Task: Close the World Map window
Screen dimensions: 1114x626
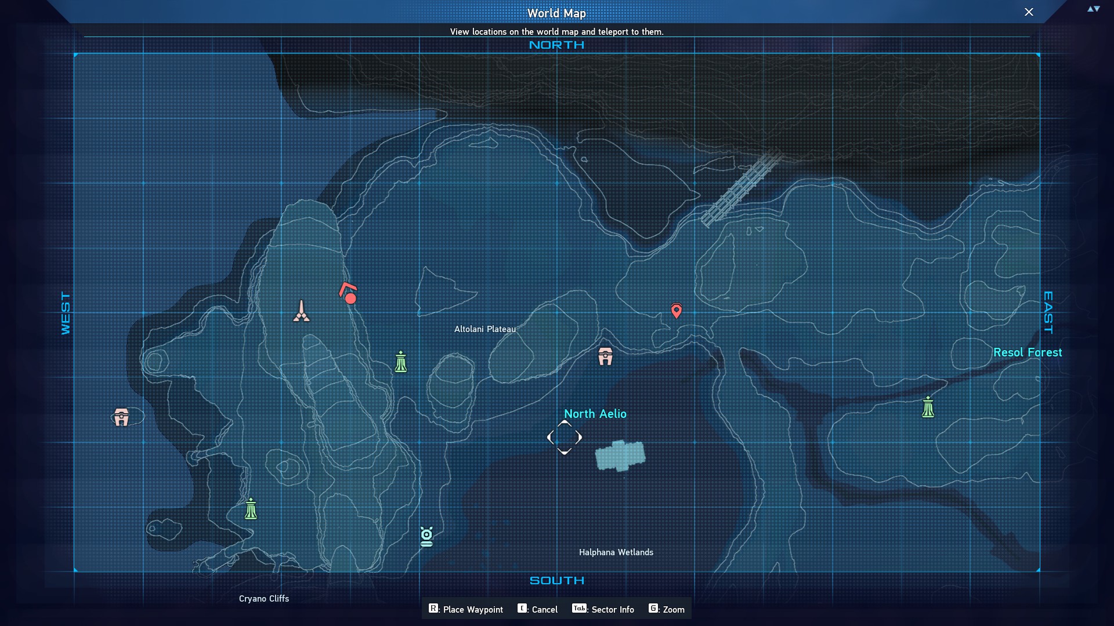Action: tap(1029, 12)
